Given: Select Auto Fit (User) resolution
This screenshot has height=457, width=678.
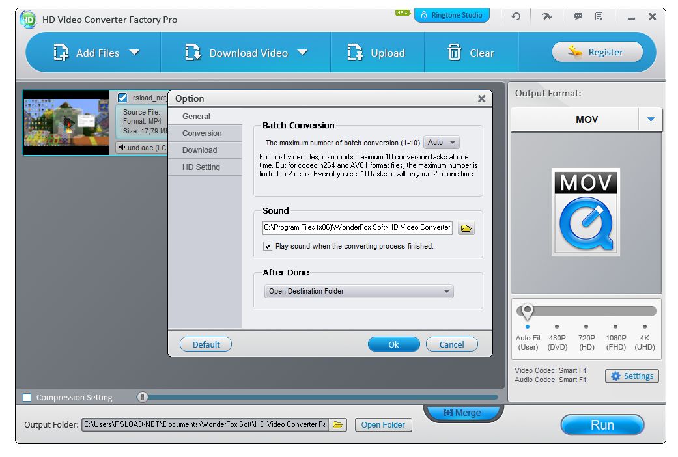Looking at the screenshot, I should click(x=528, y=327).
